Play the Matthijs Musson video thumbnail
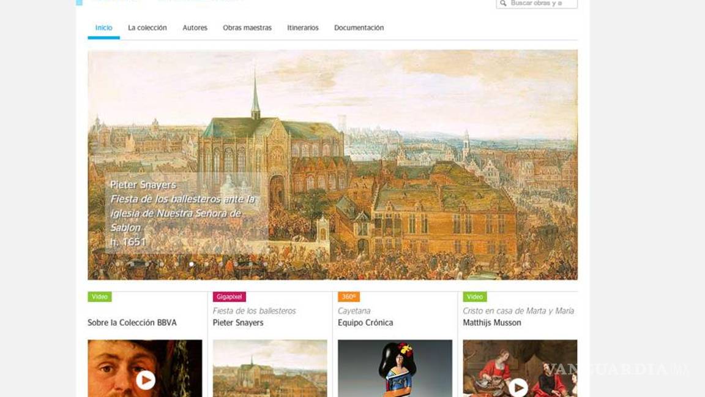 point(518,387)
